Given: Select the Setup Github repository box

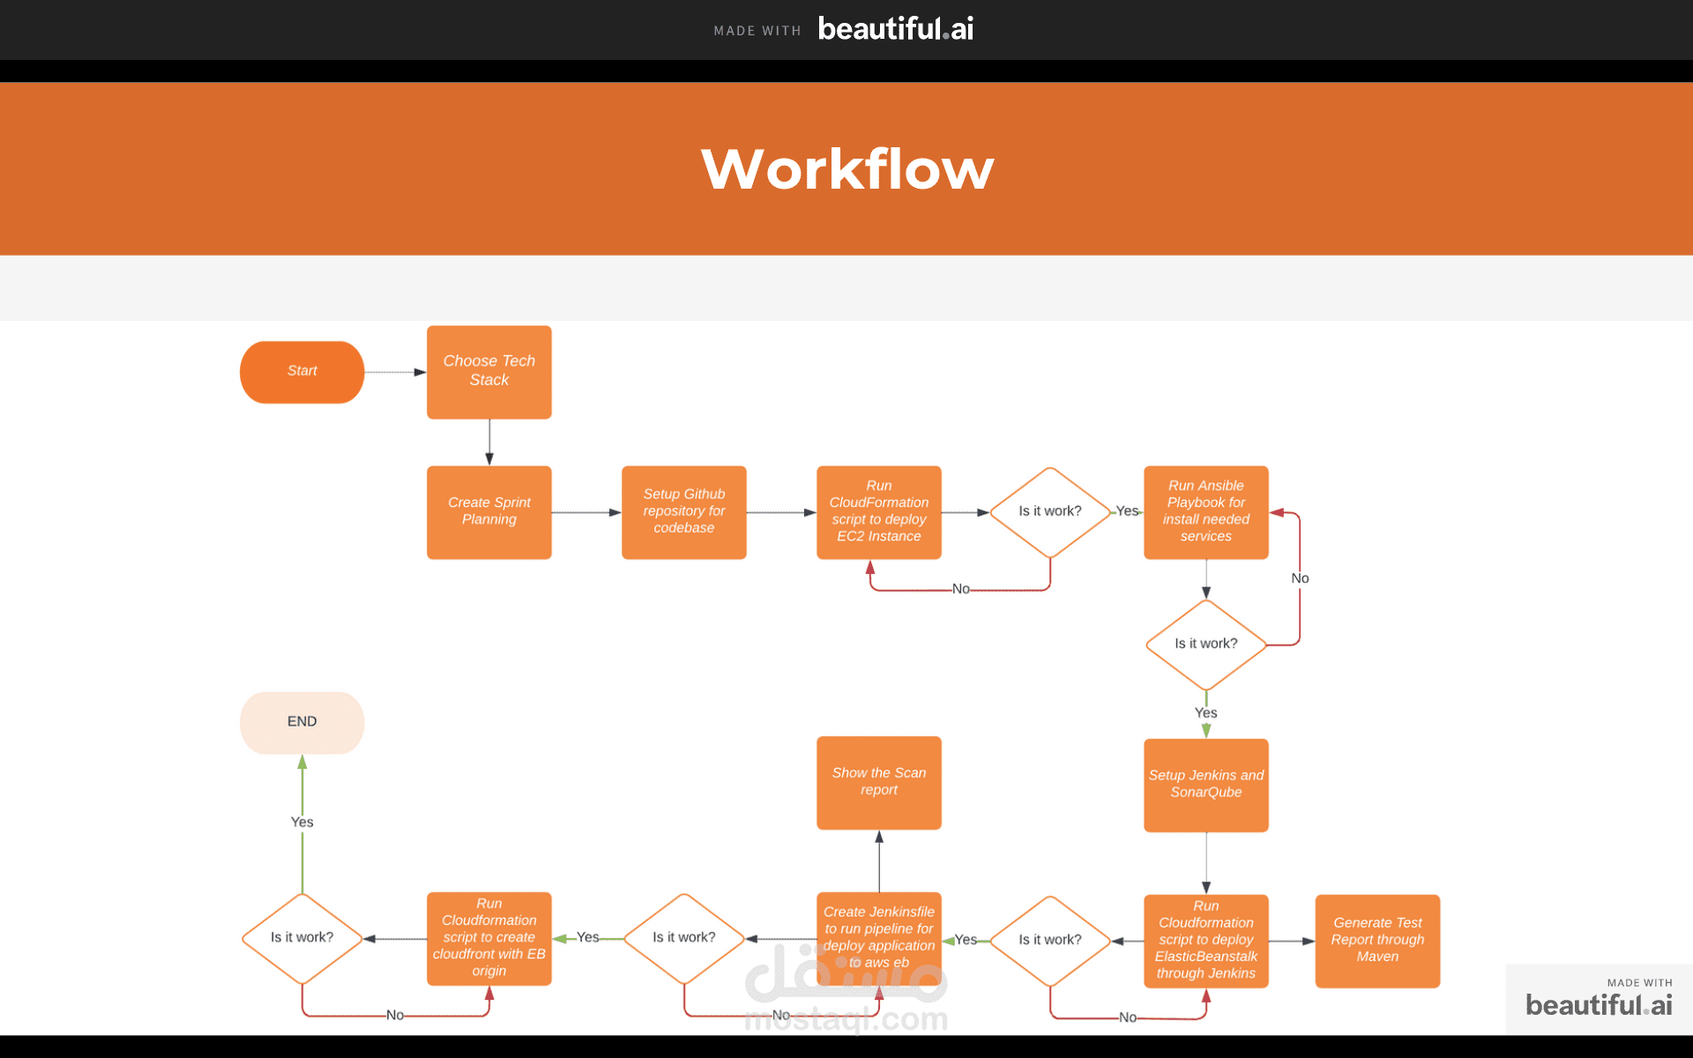Looking at the screenshot, I should coord(684,512).
